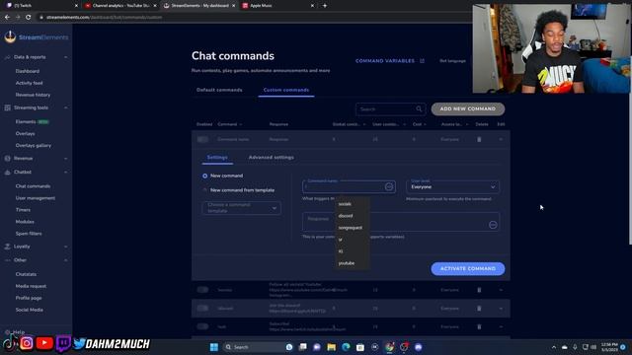Viewport: 632px width, 355px height.
Task: Open File Explorer from the taskbar
Action: (x=332, y=347)
